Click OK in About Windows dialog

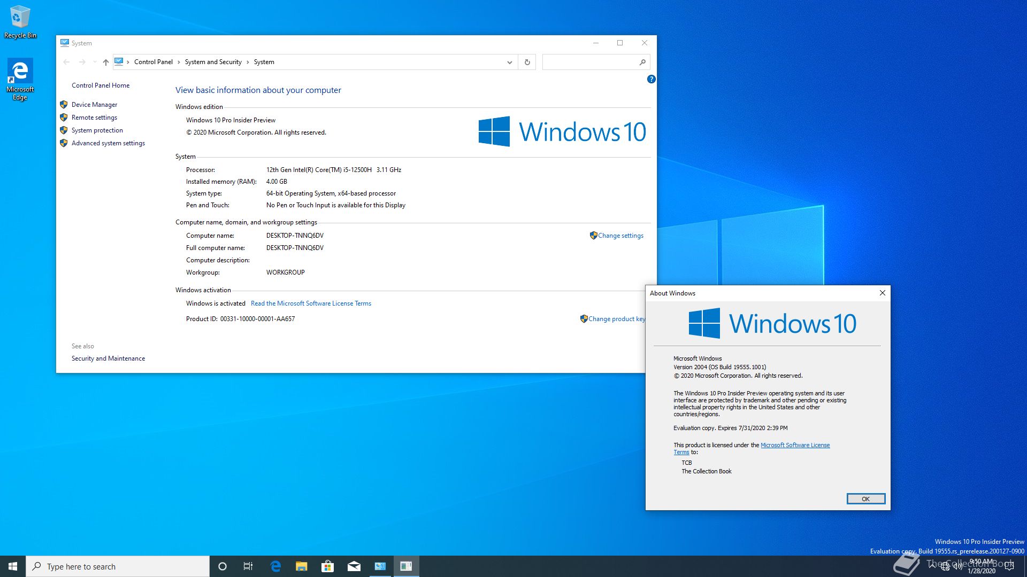pyautogui.click(x=865, y=499)
